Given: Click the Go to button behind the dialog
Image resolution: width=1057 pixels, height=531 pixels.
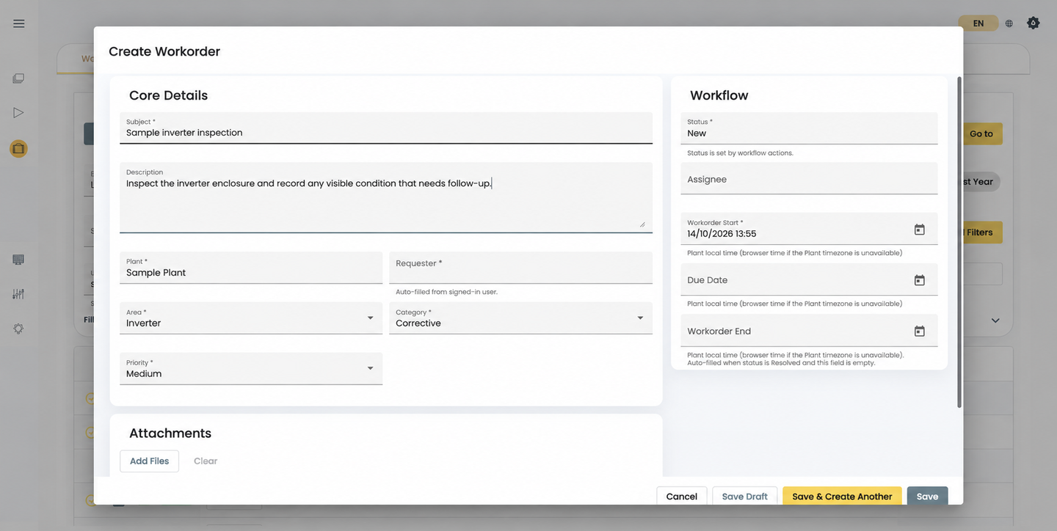Looking at the screenshot, I should 981,133.
